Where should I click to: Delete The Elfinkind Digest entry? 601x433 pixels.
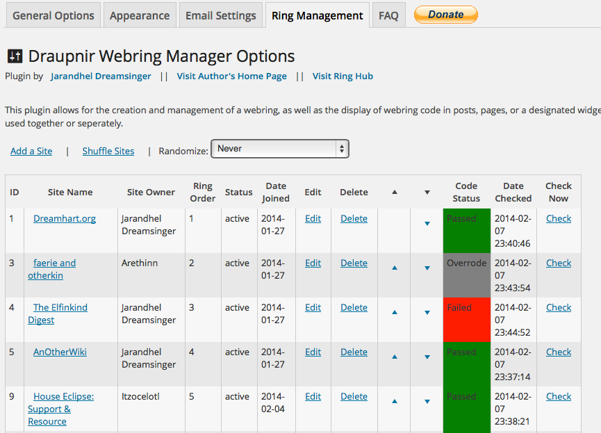354,307
